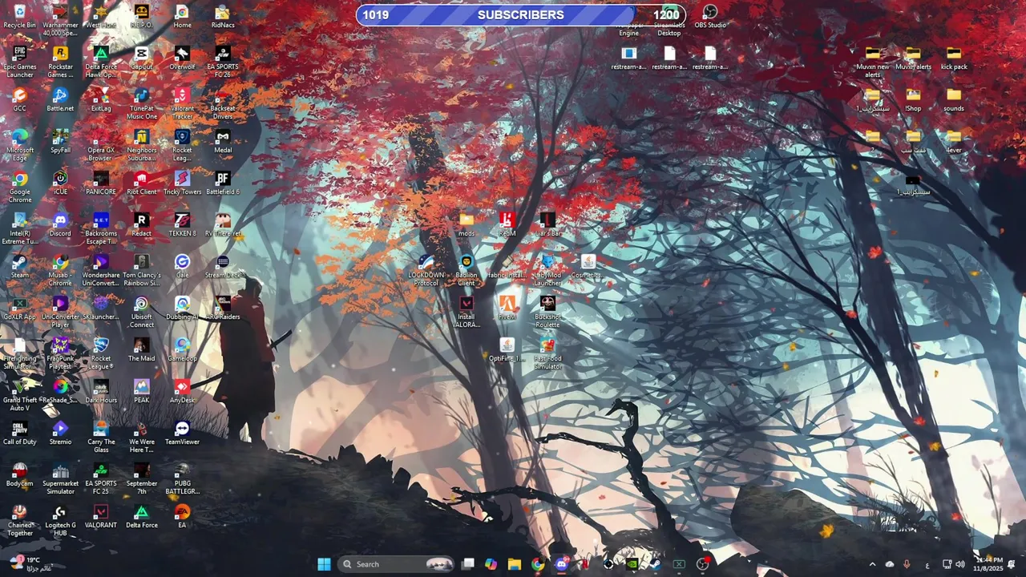
Task: Launch the Medal desktop shortcut
Action: tap(223, 141)
